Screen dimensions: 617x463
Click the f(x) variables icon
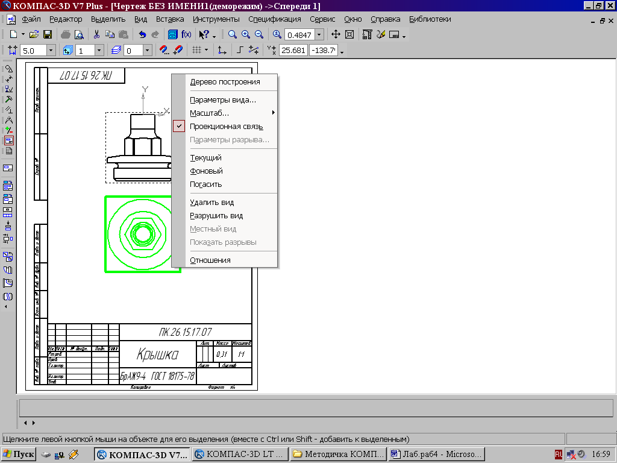tap(186, 35)
